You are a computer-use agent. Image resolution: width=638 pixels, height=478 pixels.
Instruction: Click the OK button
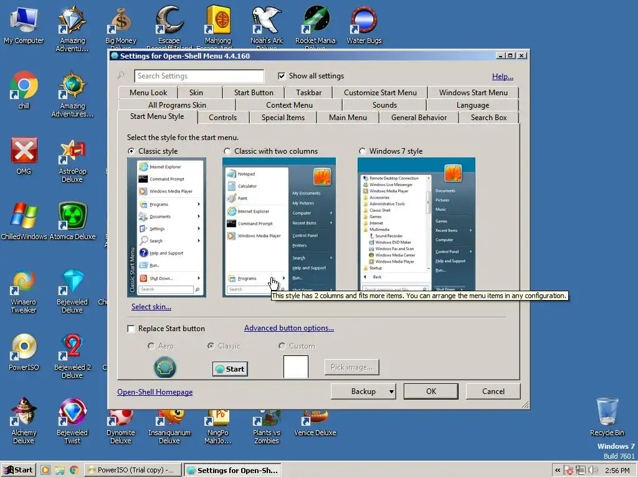(x=431, y=391)
